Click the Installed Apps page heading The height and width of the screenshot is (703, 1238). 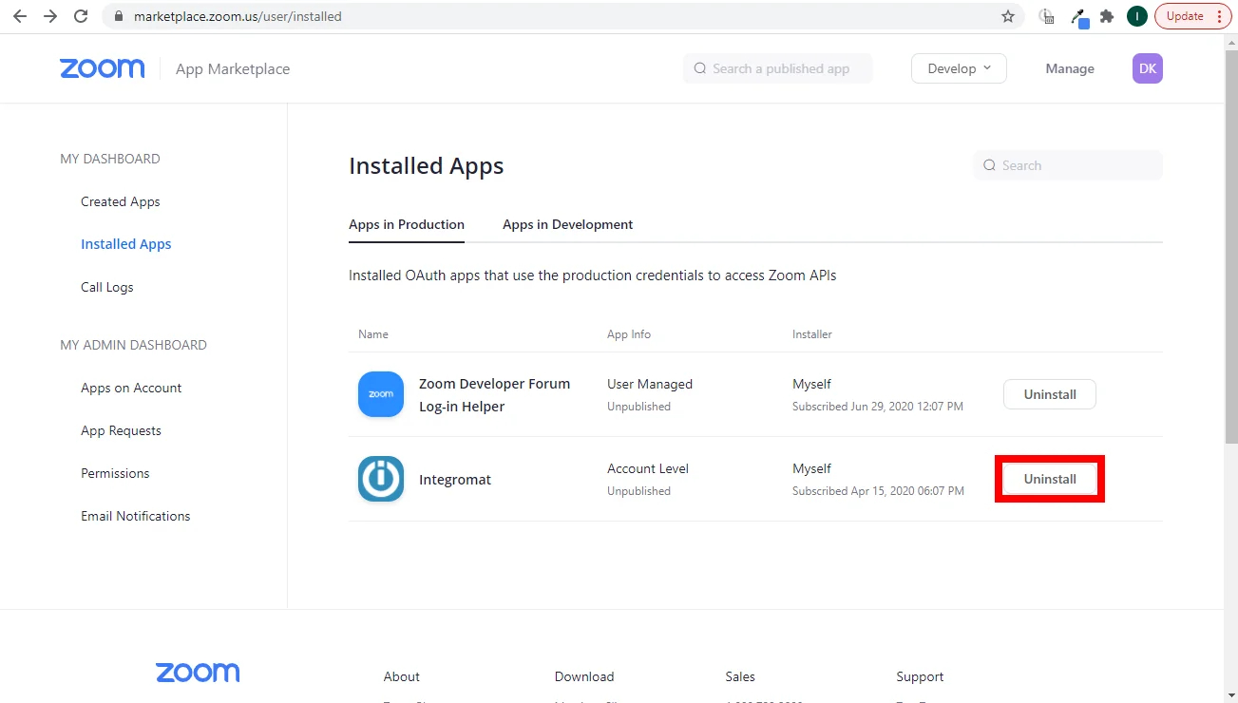pyautogui.click(x=427, y=166)
